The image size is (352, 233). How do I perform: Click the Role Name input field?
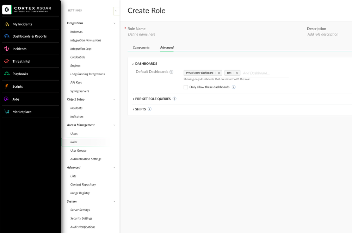point(213,34)
